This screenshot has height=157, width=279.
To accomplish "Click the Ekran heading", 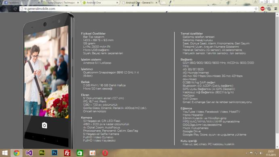I will [x=85, y=95].
